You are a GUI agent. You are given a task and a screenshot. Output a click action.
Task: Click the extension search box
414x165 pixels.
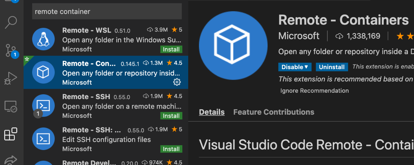click(x=107, y=11)
